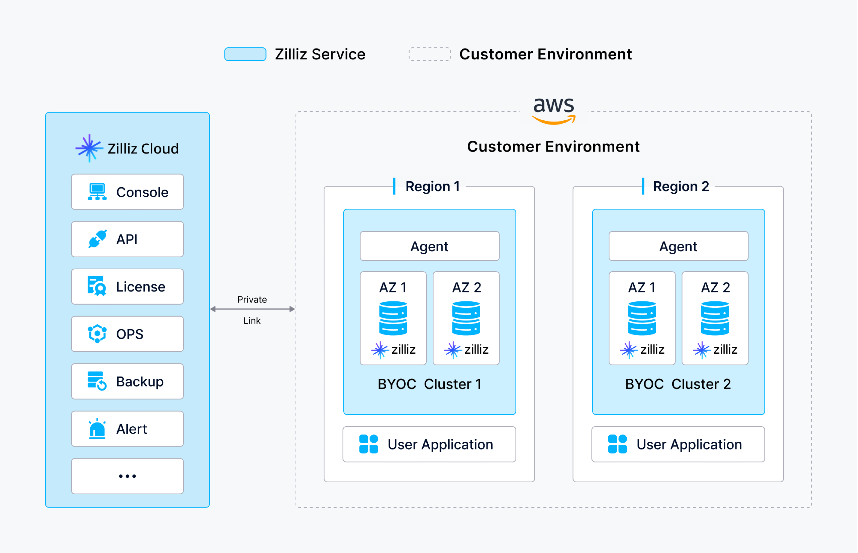Screen dimensions: 858x553
Task: Click 'AZ 1' text in Cluster 2
Action: pos(642,287)
